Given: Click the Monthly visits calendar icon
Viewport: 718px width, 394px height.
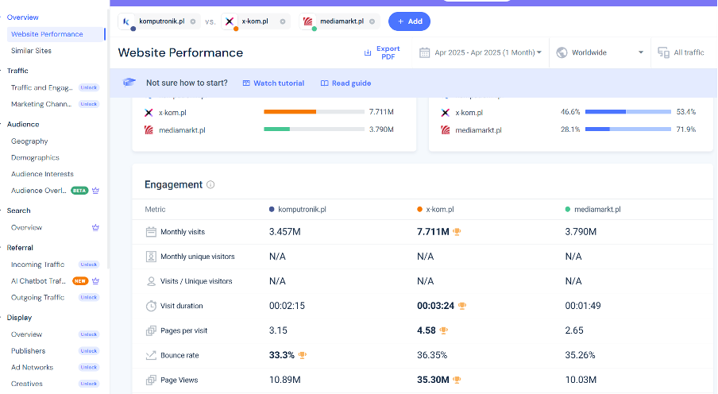Looking at the screenshot, I should click(x=151, y=232).
